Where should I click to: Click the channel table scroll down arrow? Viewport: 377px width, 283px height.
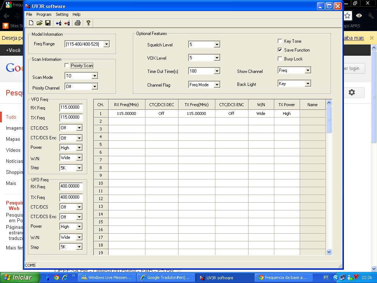(329, 252)
